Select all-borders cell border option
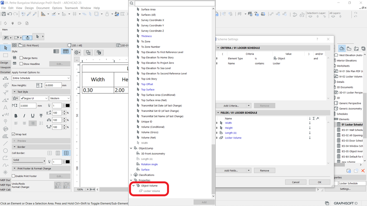This screenshot has width=367, height=206. (66, 153)
